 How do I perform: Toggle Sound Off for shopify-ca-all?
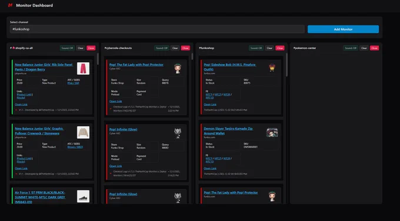click(67, 48)
